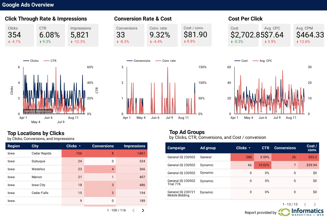Select the Waterloo city cell
327x217 pixels.
click(38, 169)
